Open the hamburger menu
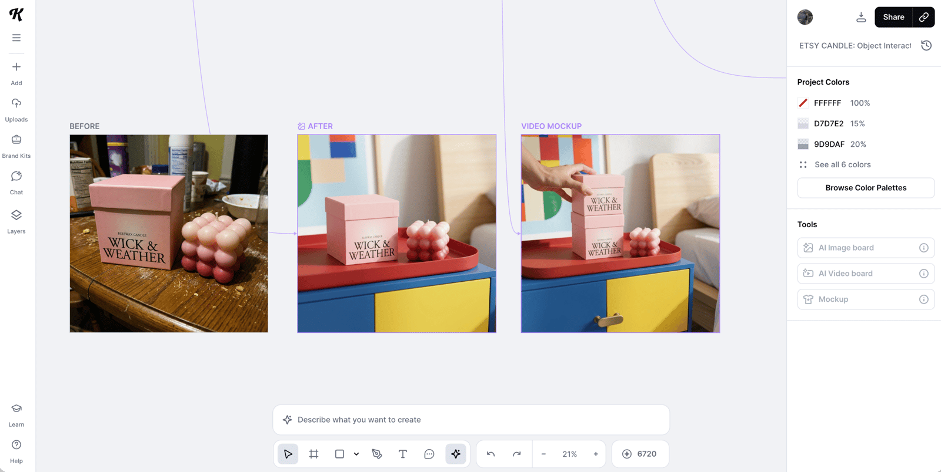 point(16,38)
